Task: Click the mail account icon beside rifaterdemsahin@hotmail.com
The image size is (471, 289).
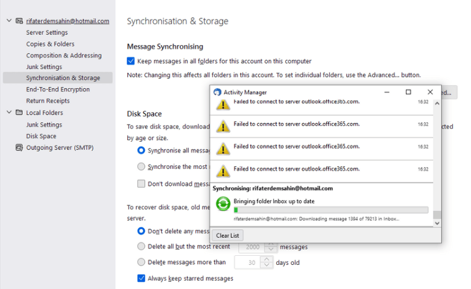Action: pyautogui.click(x=19, y=21)
